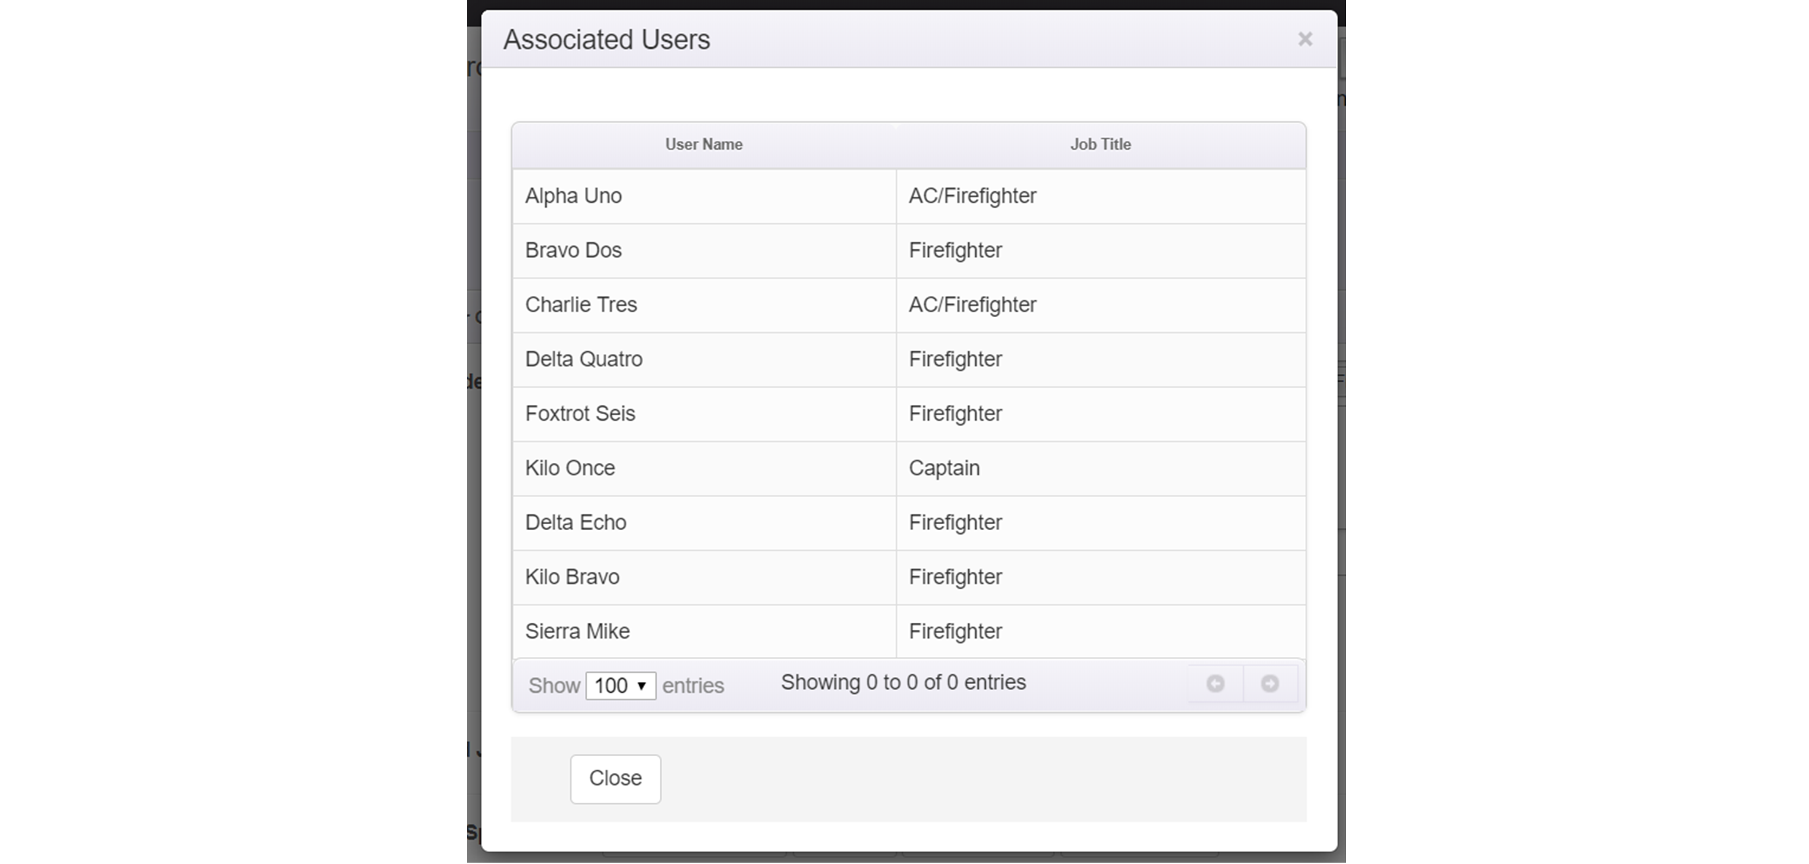The image size is (1809, 864).
Task: Select Delta Quatro in the table
Action: pos(583,359)
